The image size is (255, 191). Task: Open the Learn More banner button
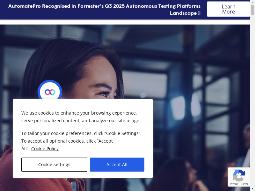pos(228,9)
